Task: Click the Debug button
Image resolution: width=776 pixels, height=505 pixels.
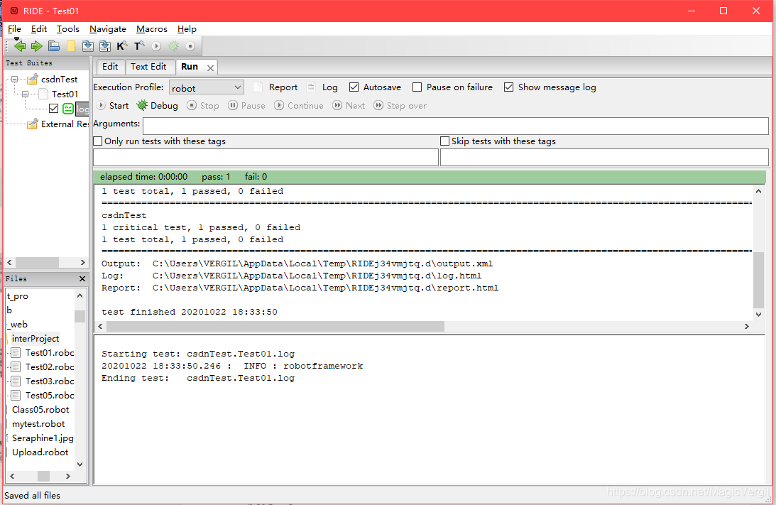Action: (158, 105)
